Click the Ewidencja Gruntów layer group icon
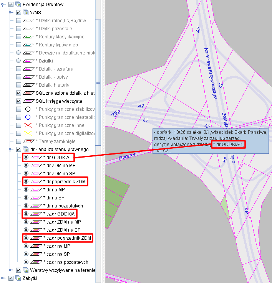272x283 pixels. 18,5
